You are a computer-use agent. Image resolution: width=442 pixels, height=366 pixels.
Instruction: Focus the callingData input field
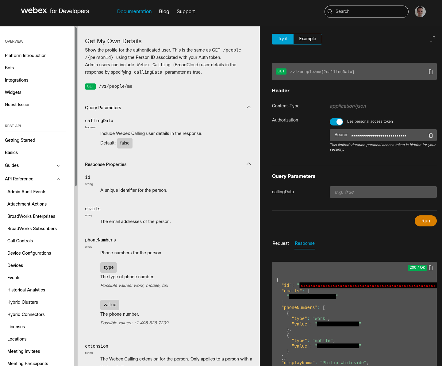pyautogui.click(x=383, y=192)
